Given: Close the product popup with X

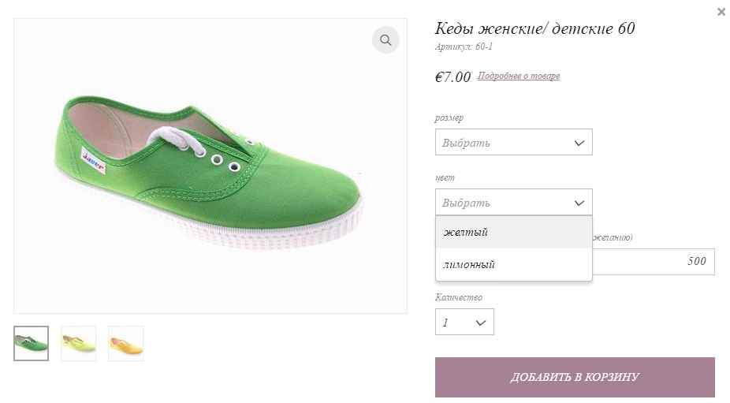Looking at the screenshot, I should (x=721, y=12).
